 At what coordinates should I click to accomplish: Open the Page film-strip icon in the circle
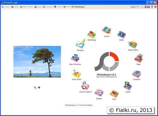[x=138, y=58]
